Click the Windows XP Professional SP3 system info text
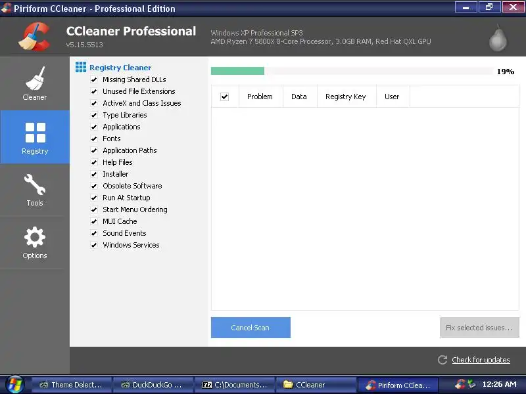Image resolution: width=526 pixels, height=394 pixels. coord(256,33)
